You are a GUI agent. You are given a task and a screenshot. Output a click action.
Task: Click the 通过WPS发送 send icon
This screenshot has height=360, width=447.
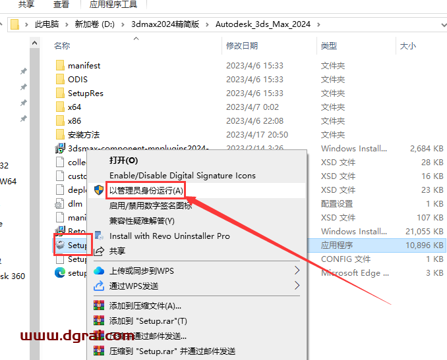click(x=99, y=286)
